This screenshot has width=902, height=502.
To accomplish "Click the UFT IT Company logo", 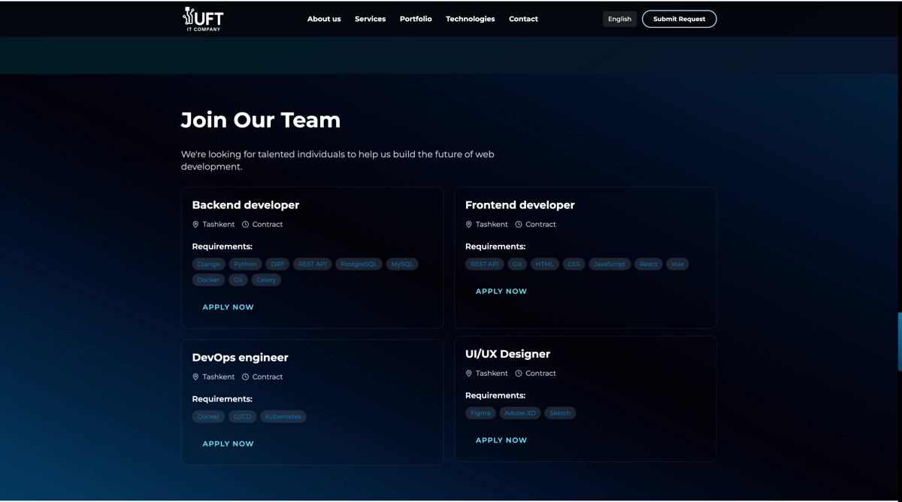I will 203,19.
